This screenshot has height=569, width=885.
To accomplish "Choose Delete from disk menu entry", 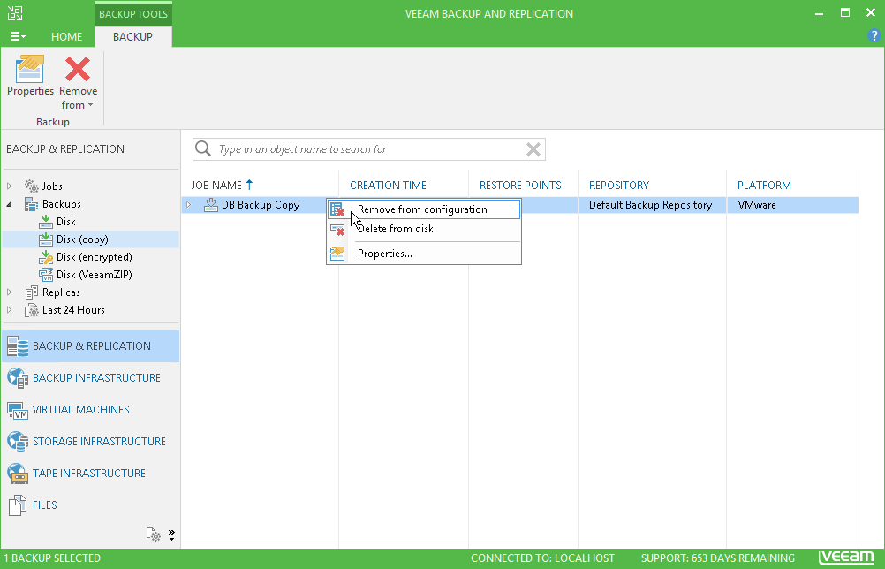I will click(424, 229).
